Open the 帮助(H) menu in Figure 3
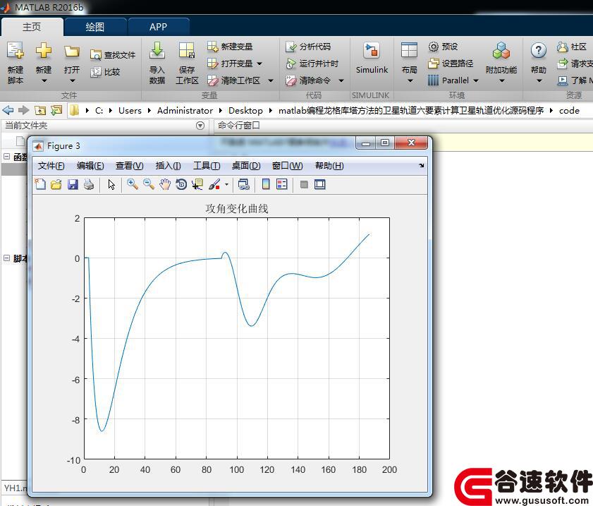This screenshot has width=593, height=506. pyautogui.click(x=329, y=165)
